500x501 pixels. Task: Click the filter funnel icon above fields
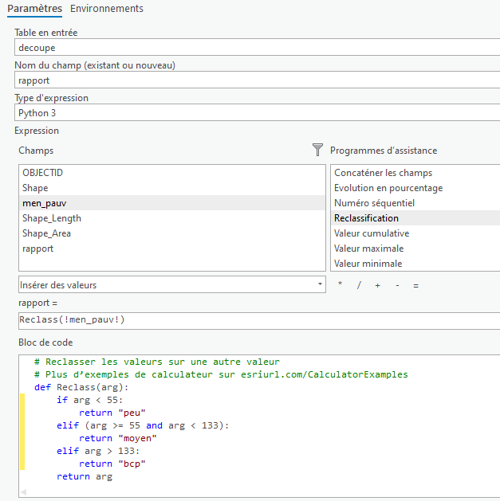[x=318, y=150]
